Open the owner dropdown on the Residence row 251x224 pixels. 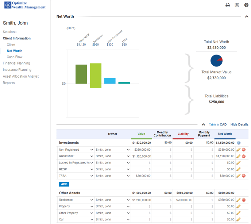[112, 200]
